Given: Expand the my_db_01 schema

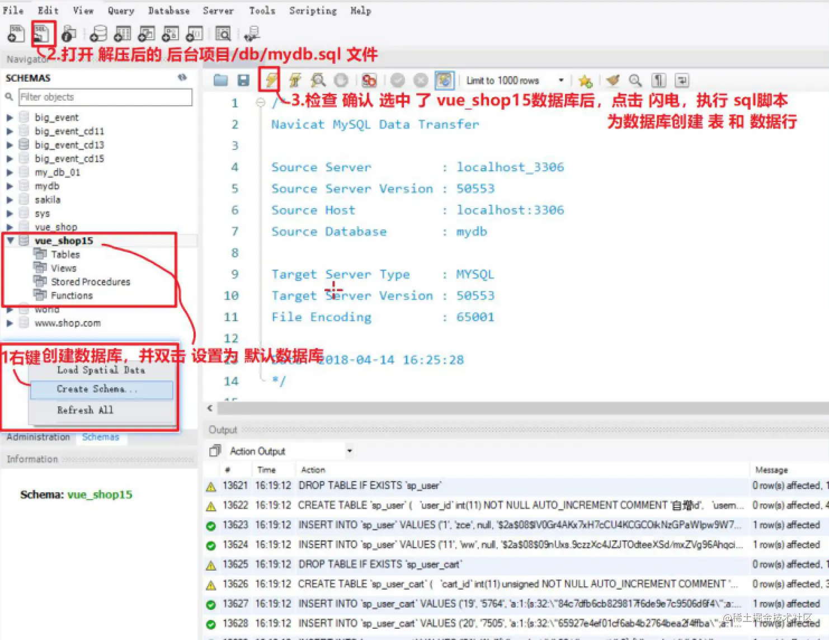Looking at the screenshot, I should 10,172.
